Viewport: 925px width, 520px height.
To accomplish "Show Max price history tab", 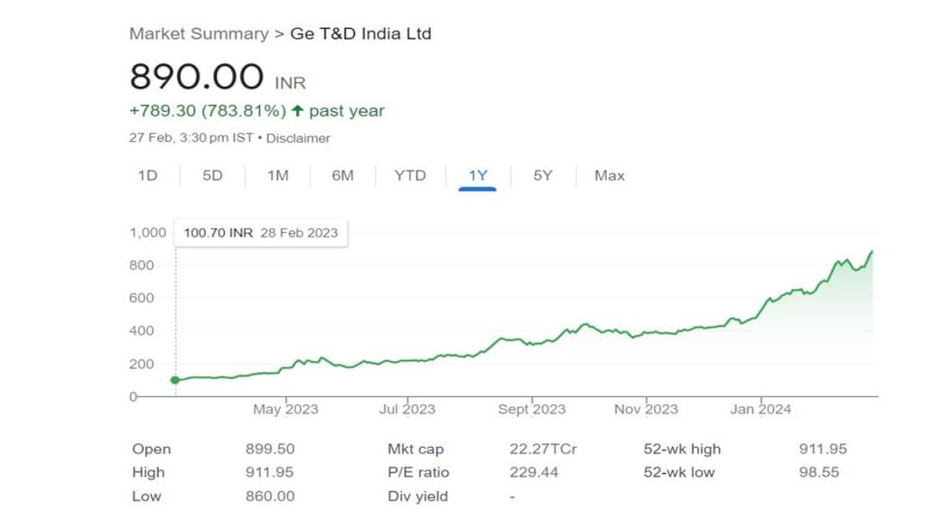I will [610, 175].
